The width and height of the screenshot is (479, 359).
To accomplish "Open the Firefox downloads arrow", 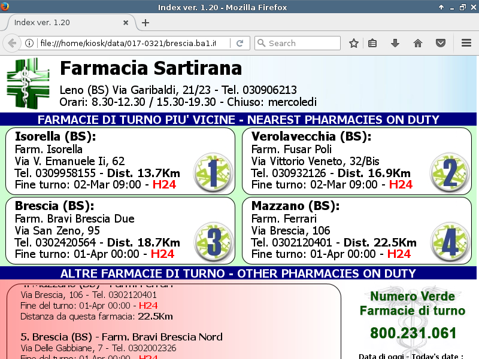I will 395,43.
